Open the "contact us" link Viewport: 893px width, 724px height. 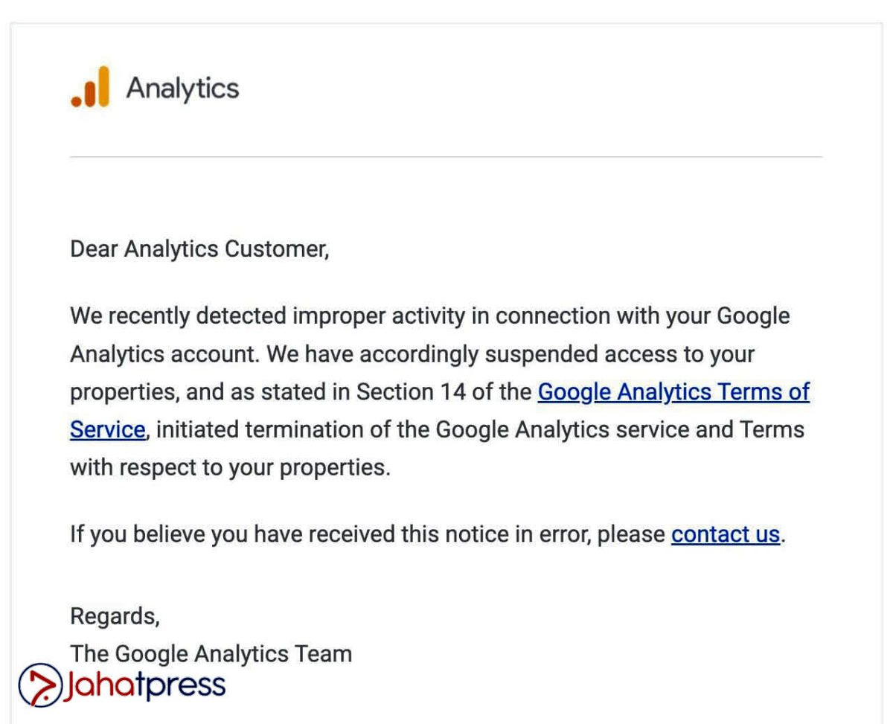(x=725, y=534)
